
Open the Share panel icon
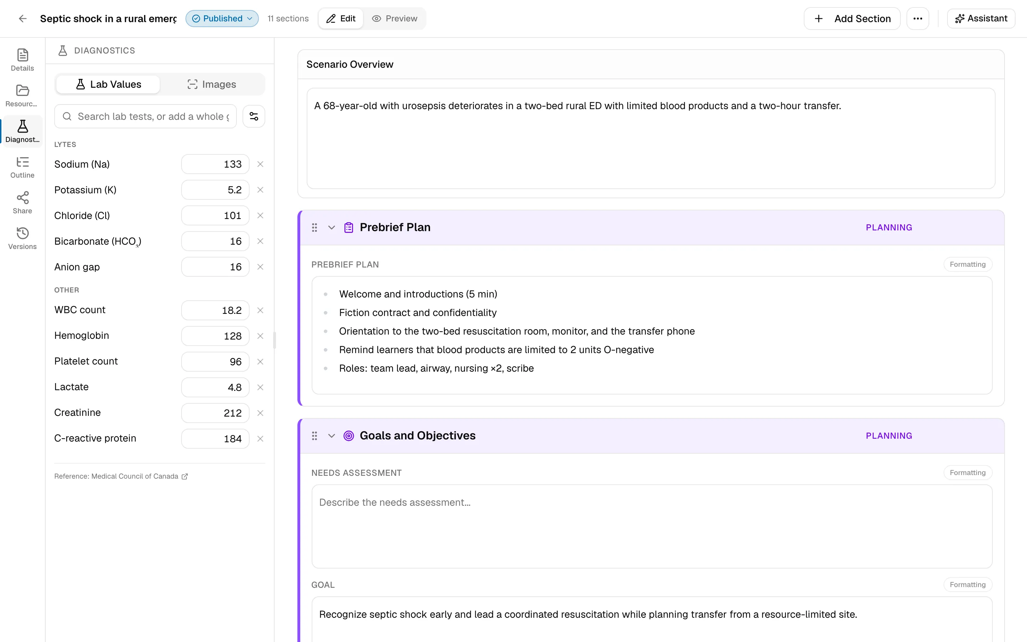(22, 202)
